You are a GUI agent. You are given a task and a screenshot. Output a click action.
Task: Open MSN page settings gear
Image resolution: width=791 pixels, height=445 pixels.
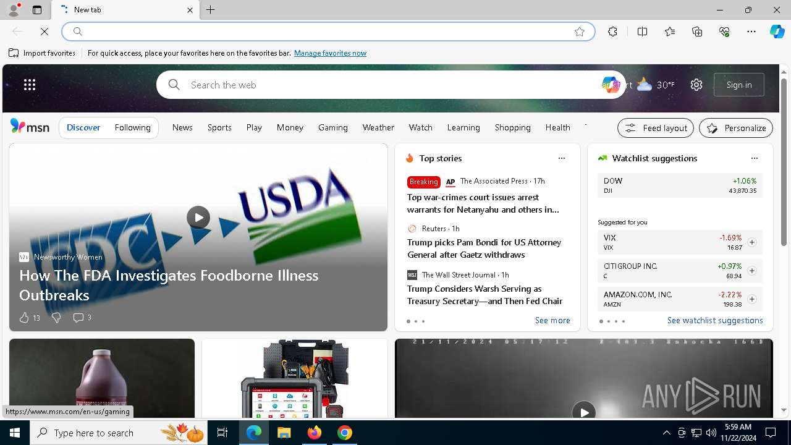pos(696,85)
